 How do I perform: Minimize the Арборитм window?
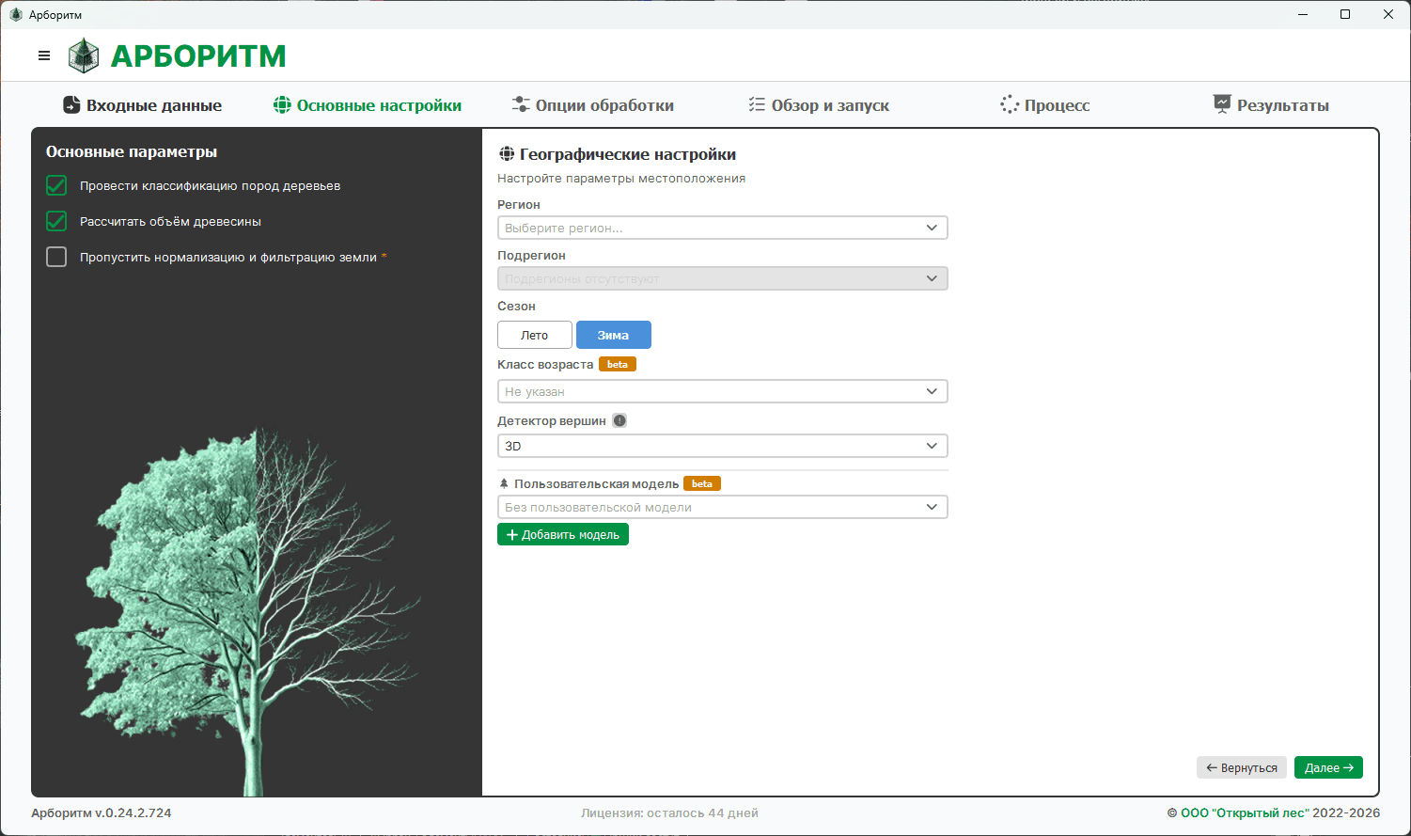tap(1303, 14)
